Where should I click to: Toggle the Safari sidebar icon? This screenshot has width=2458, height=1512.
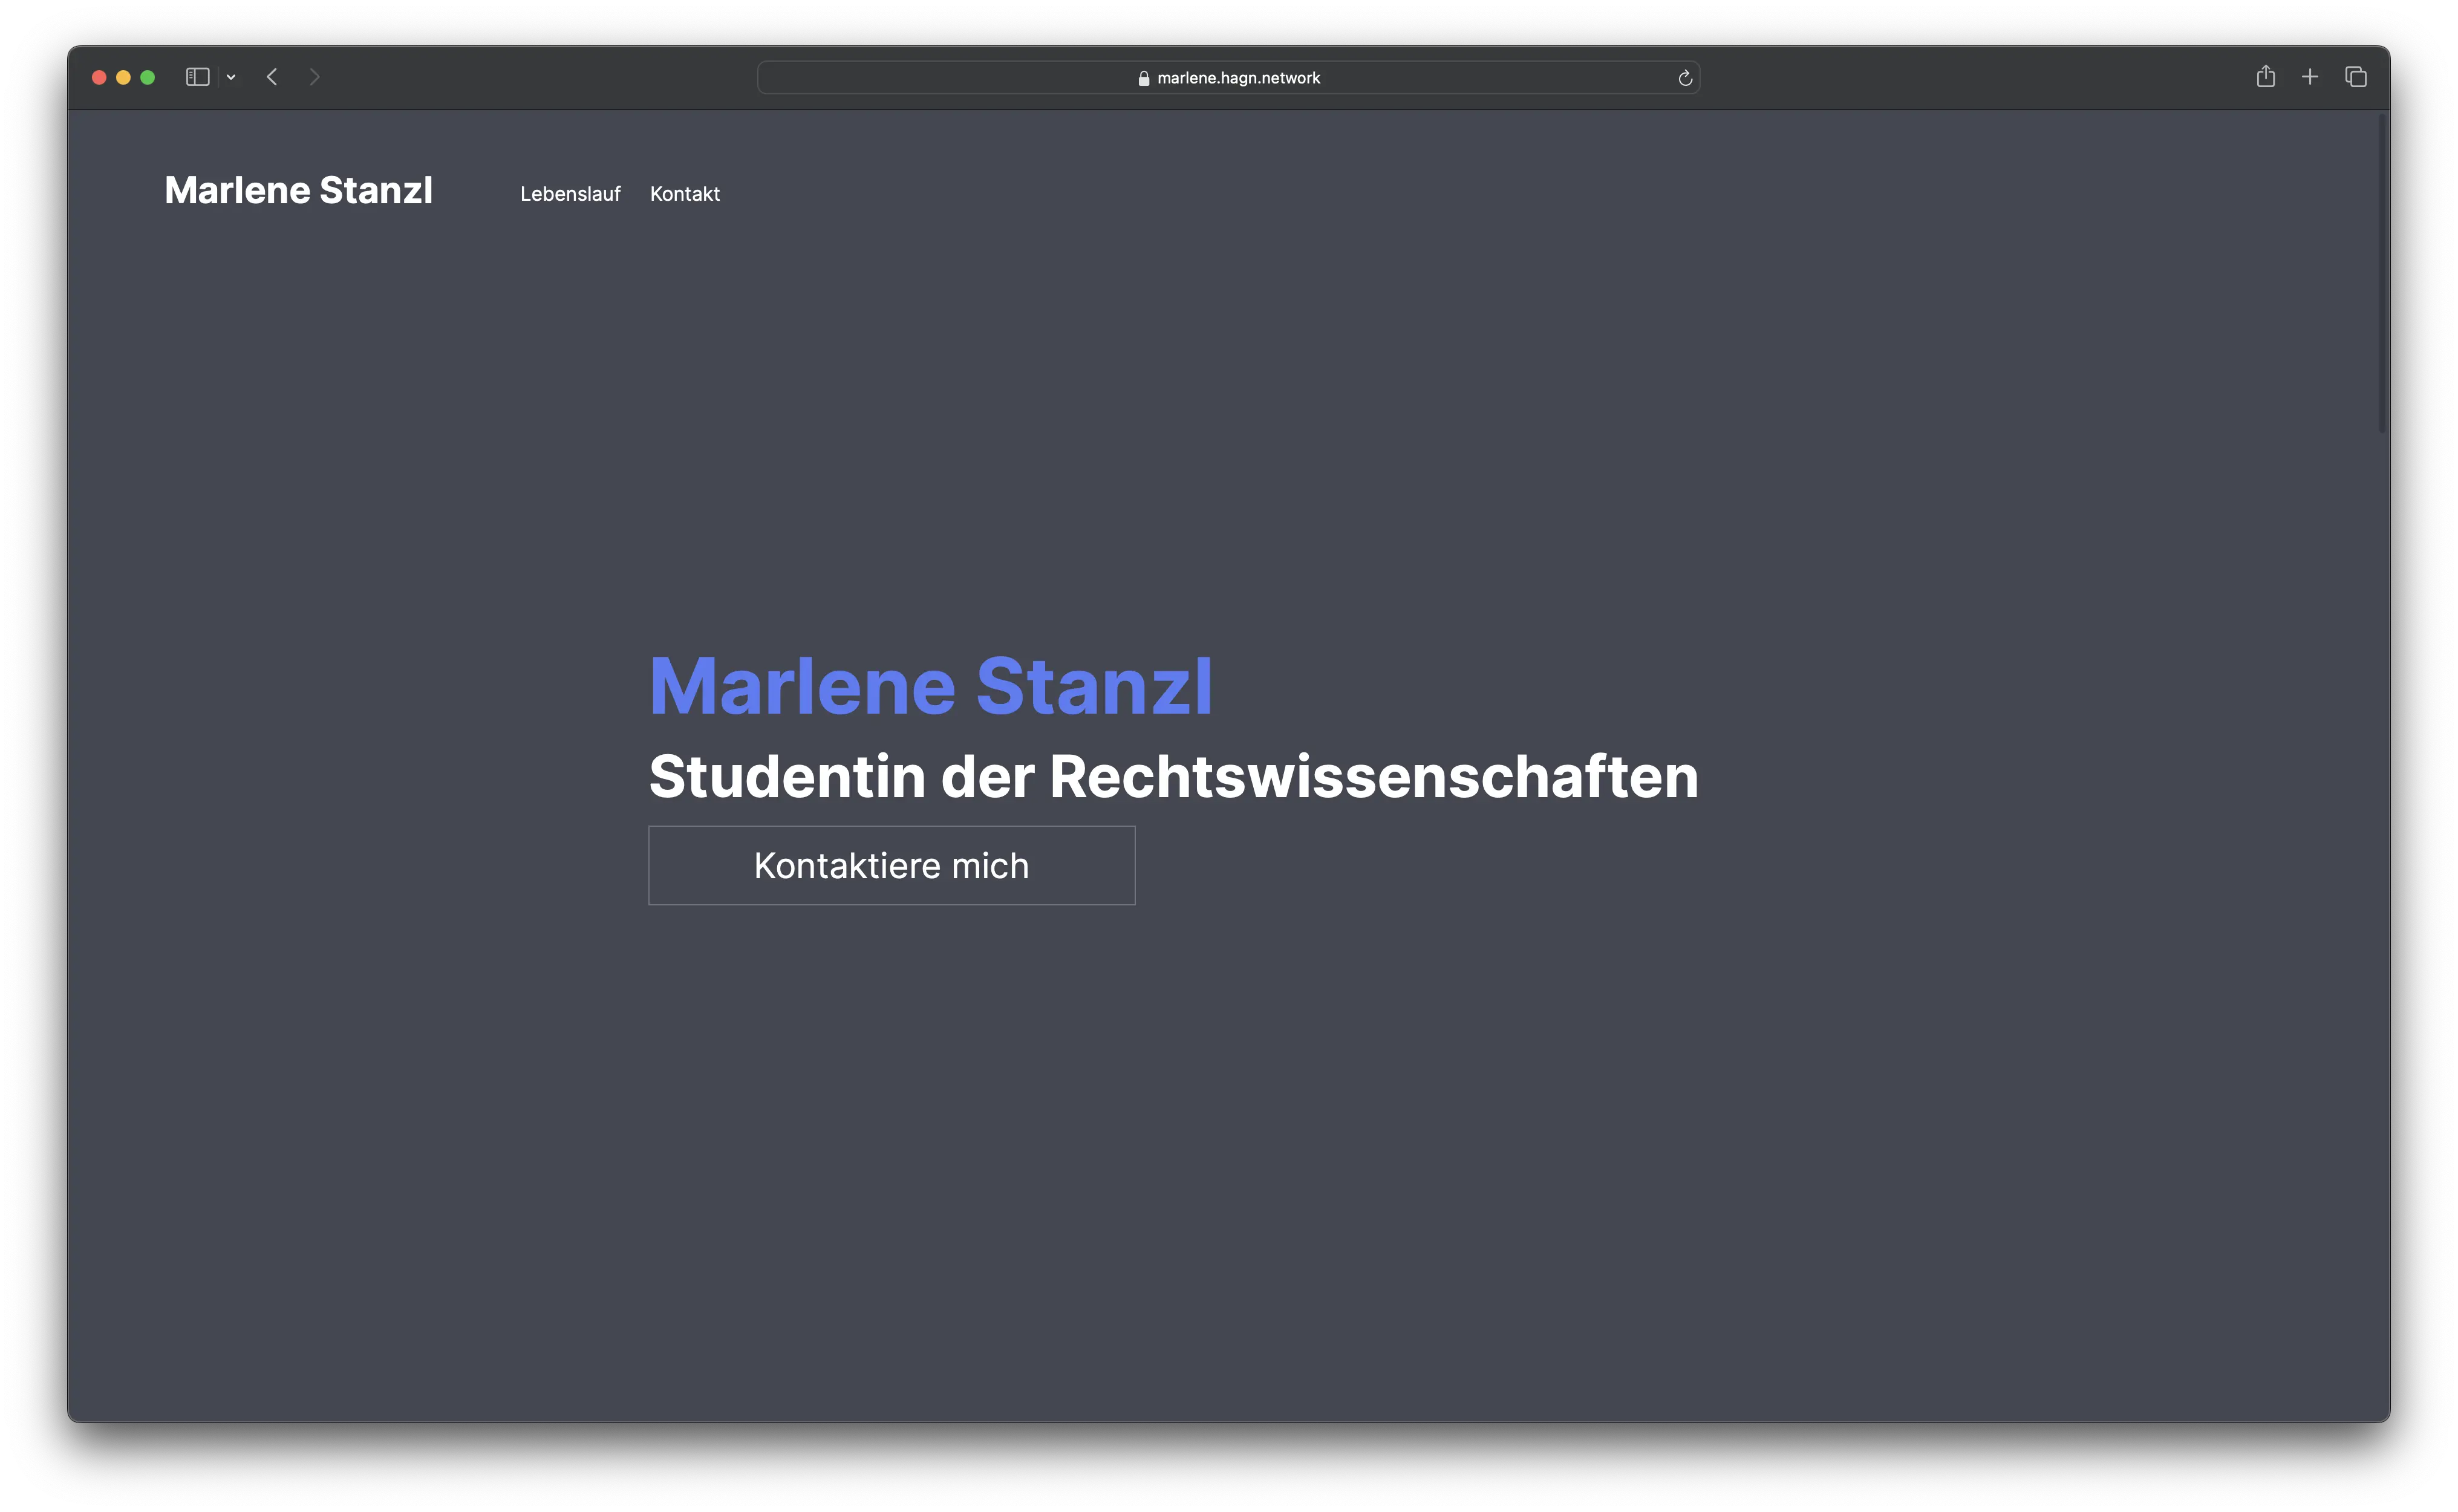click(197, 77)
